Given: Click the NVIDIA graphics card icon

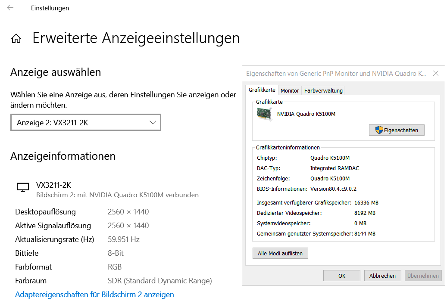Looking at the screenshot, I should pyautogui.click(x=264, y=114).
